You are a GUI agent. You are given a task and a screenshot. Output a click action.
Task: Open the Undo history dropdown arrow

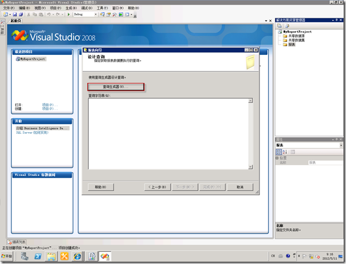53,14
